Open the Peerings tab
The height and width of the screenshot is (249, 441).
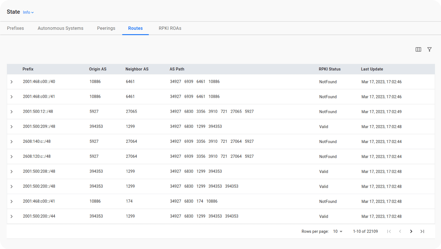pos(106,28)
